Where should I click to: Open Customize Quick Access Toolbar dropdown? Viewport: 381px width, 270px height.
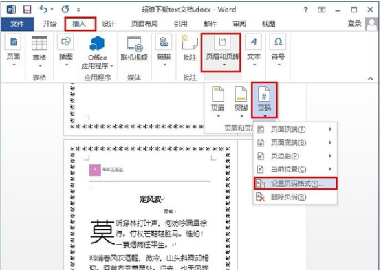78,10
